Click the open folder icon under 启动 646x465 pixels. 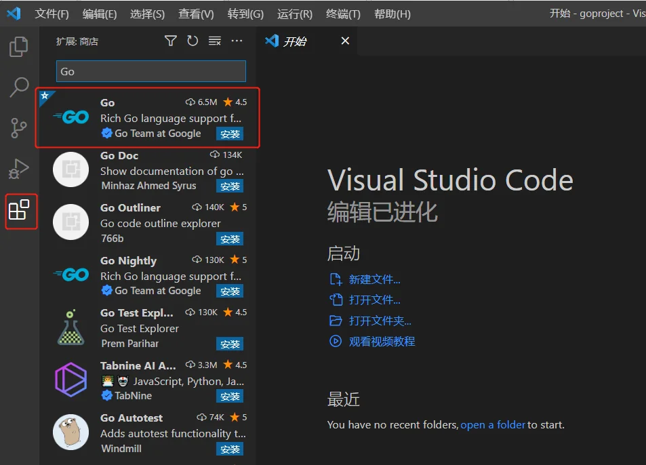(x=336, y=321)
